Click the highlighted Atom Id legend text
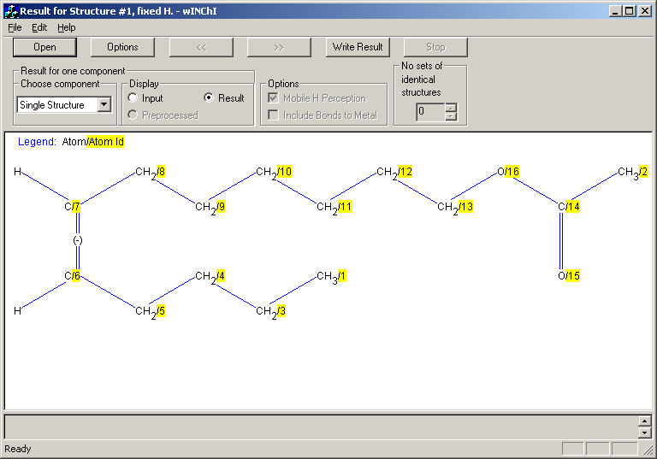657x459 pixels. pyautogui.click(x=105, y=142)
